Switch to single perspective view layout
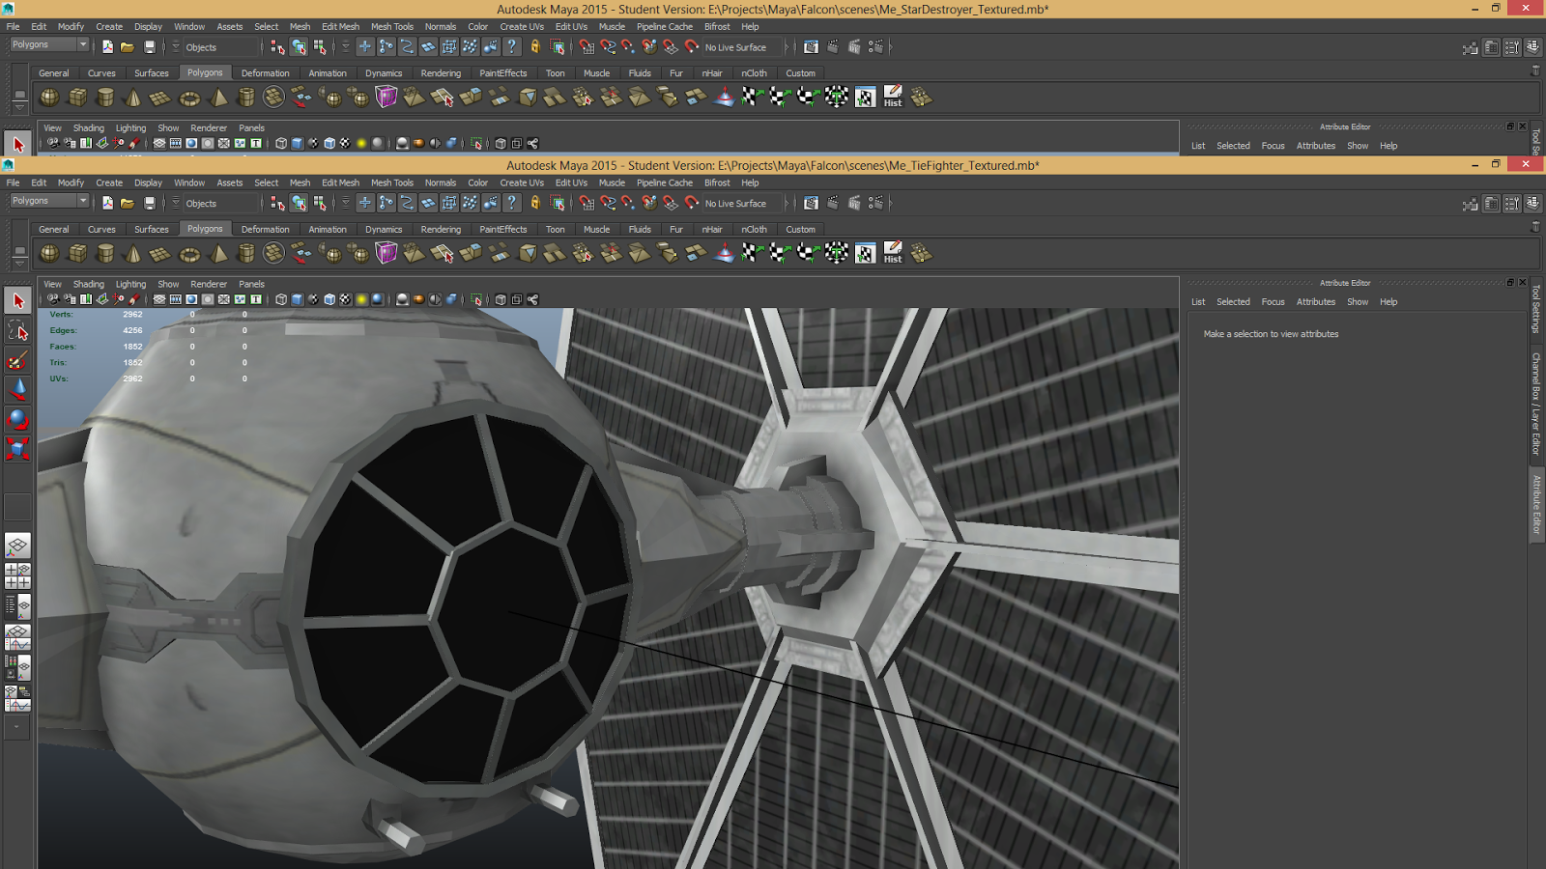The width and height of the screenshot is (1546, 869). pyautogui.click(x=17, y=547)
